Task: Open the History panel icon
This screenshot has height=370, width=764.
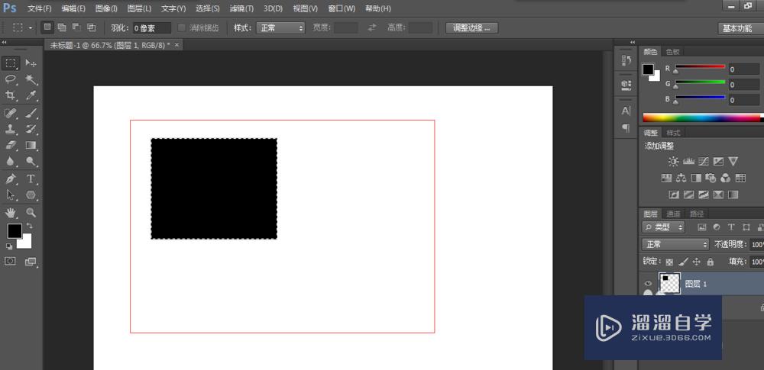Action: point(626,60)
